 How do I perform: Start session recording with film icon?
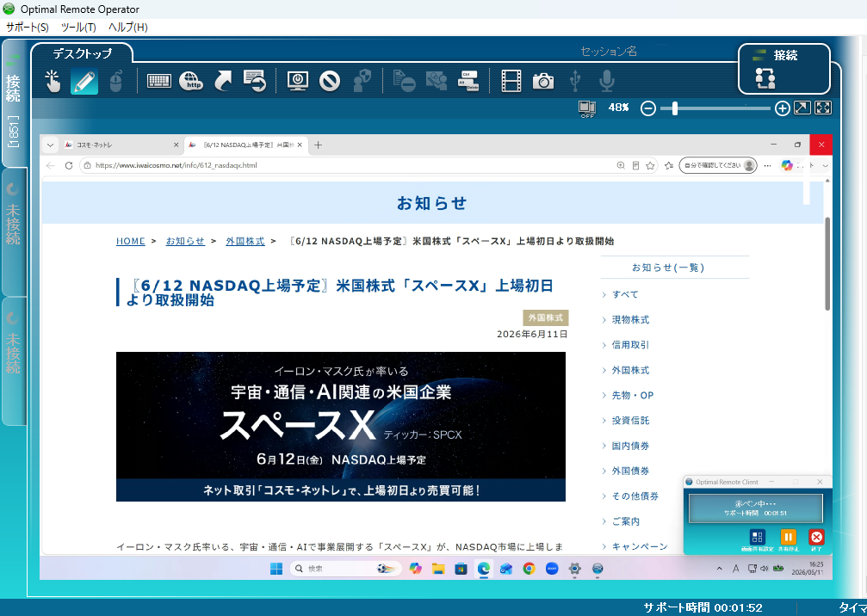[x=511, y=81]
